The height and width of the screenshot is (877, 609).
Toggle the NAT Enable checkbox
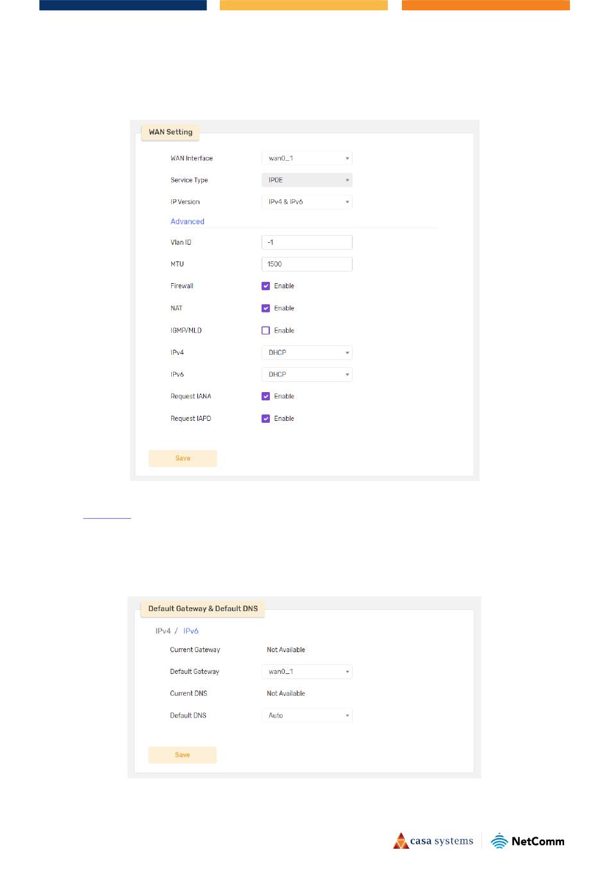[265, 308]
